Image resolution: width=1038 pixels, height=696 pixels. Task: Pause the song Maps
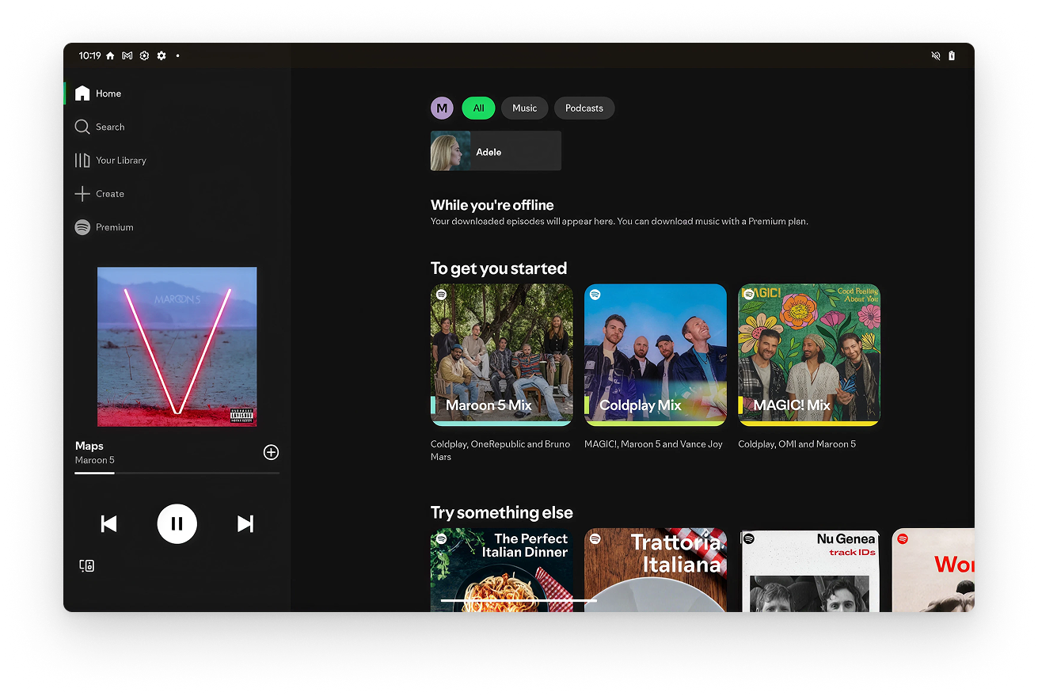(177, 523)
